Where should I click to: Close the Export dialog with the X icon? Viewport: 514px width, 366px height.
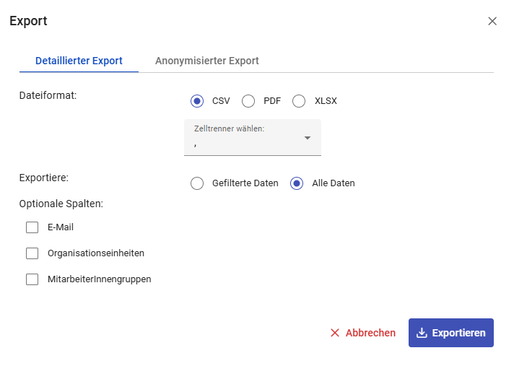(x=492, y=21)
